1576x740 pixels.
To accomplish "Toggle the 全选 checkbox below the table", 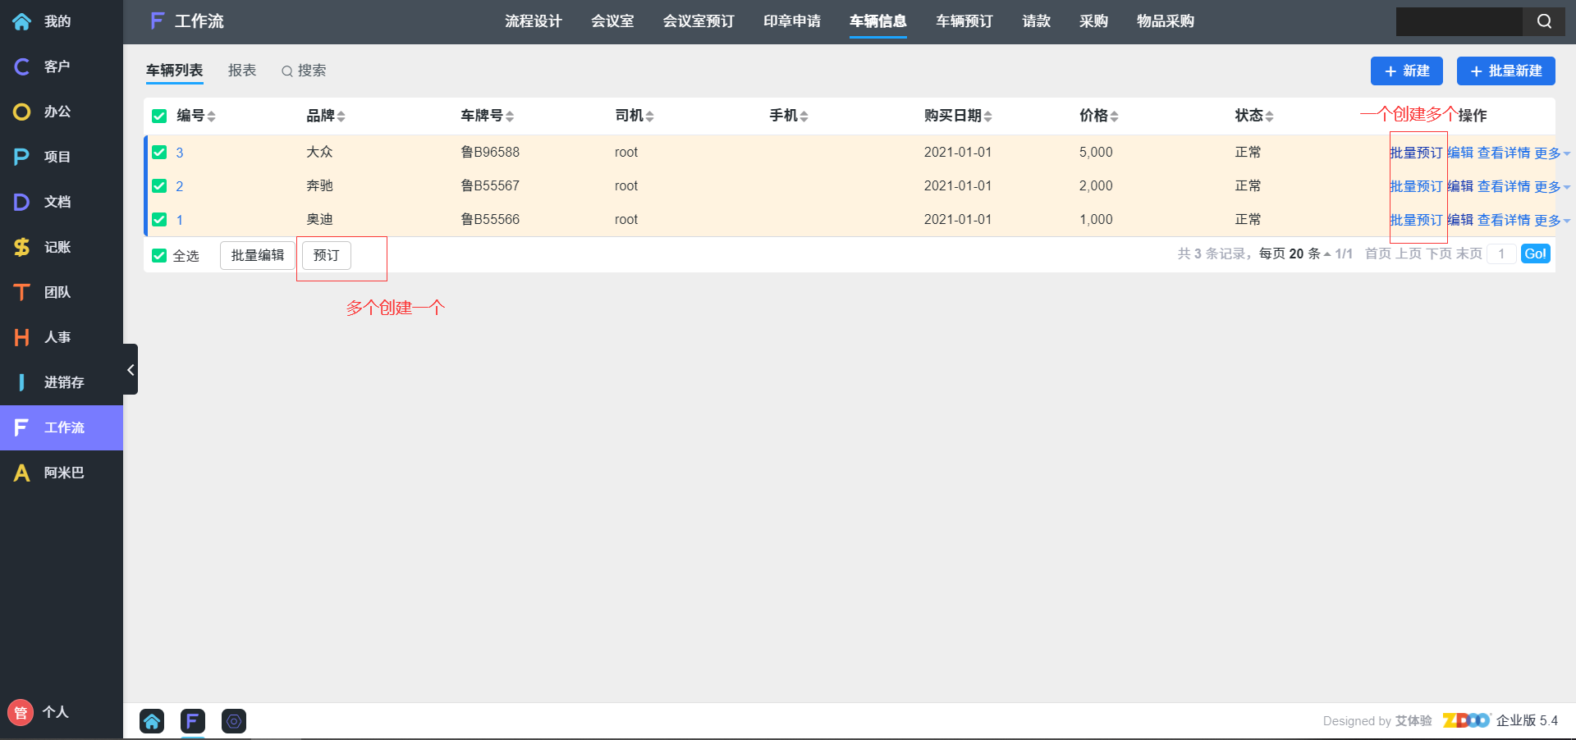I will 159,256.
